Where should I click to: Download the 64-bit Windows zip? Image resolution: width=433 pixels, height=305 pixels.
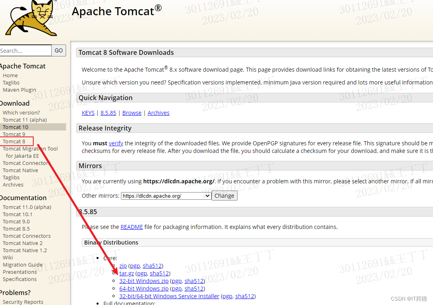point(144,289)
